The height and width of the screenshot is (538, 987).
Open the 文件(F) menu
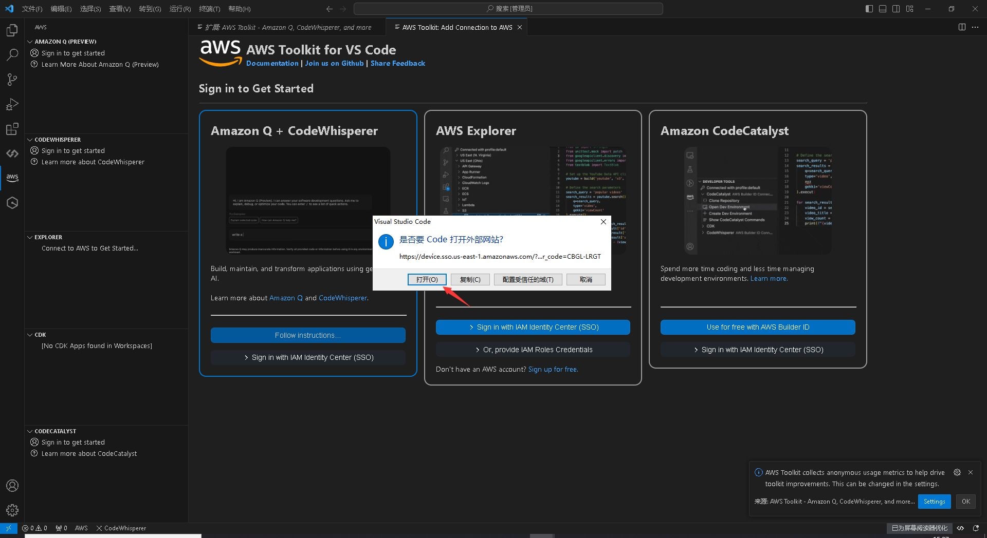click(x=32, y=9)
